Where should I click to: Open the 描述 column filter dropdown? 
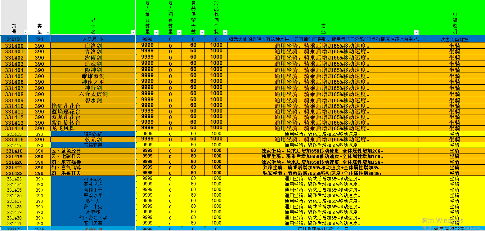[x=416, y=33]
